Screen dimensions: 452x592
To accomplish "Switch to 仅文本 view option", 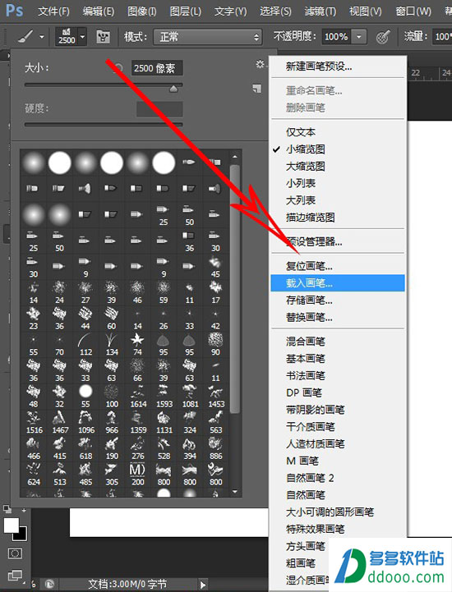I will (x=301, y=132).
